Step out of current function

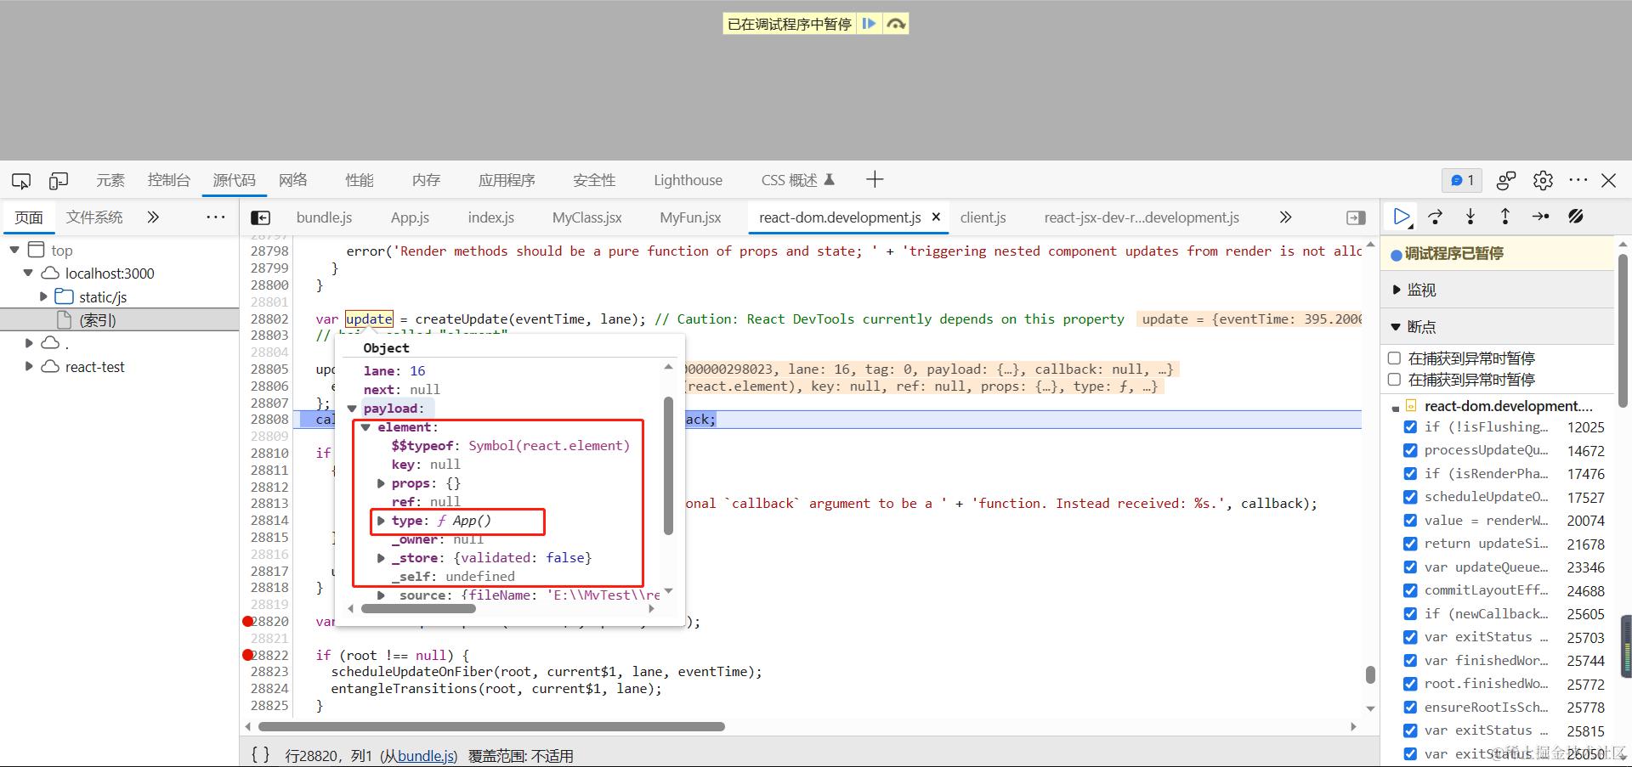pyautogui.click(x=1505, y=217)
